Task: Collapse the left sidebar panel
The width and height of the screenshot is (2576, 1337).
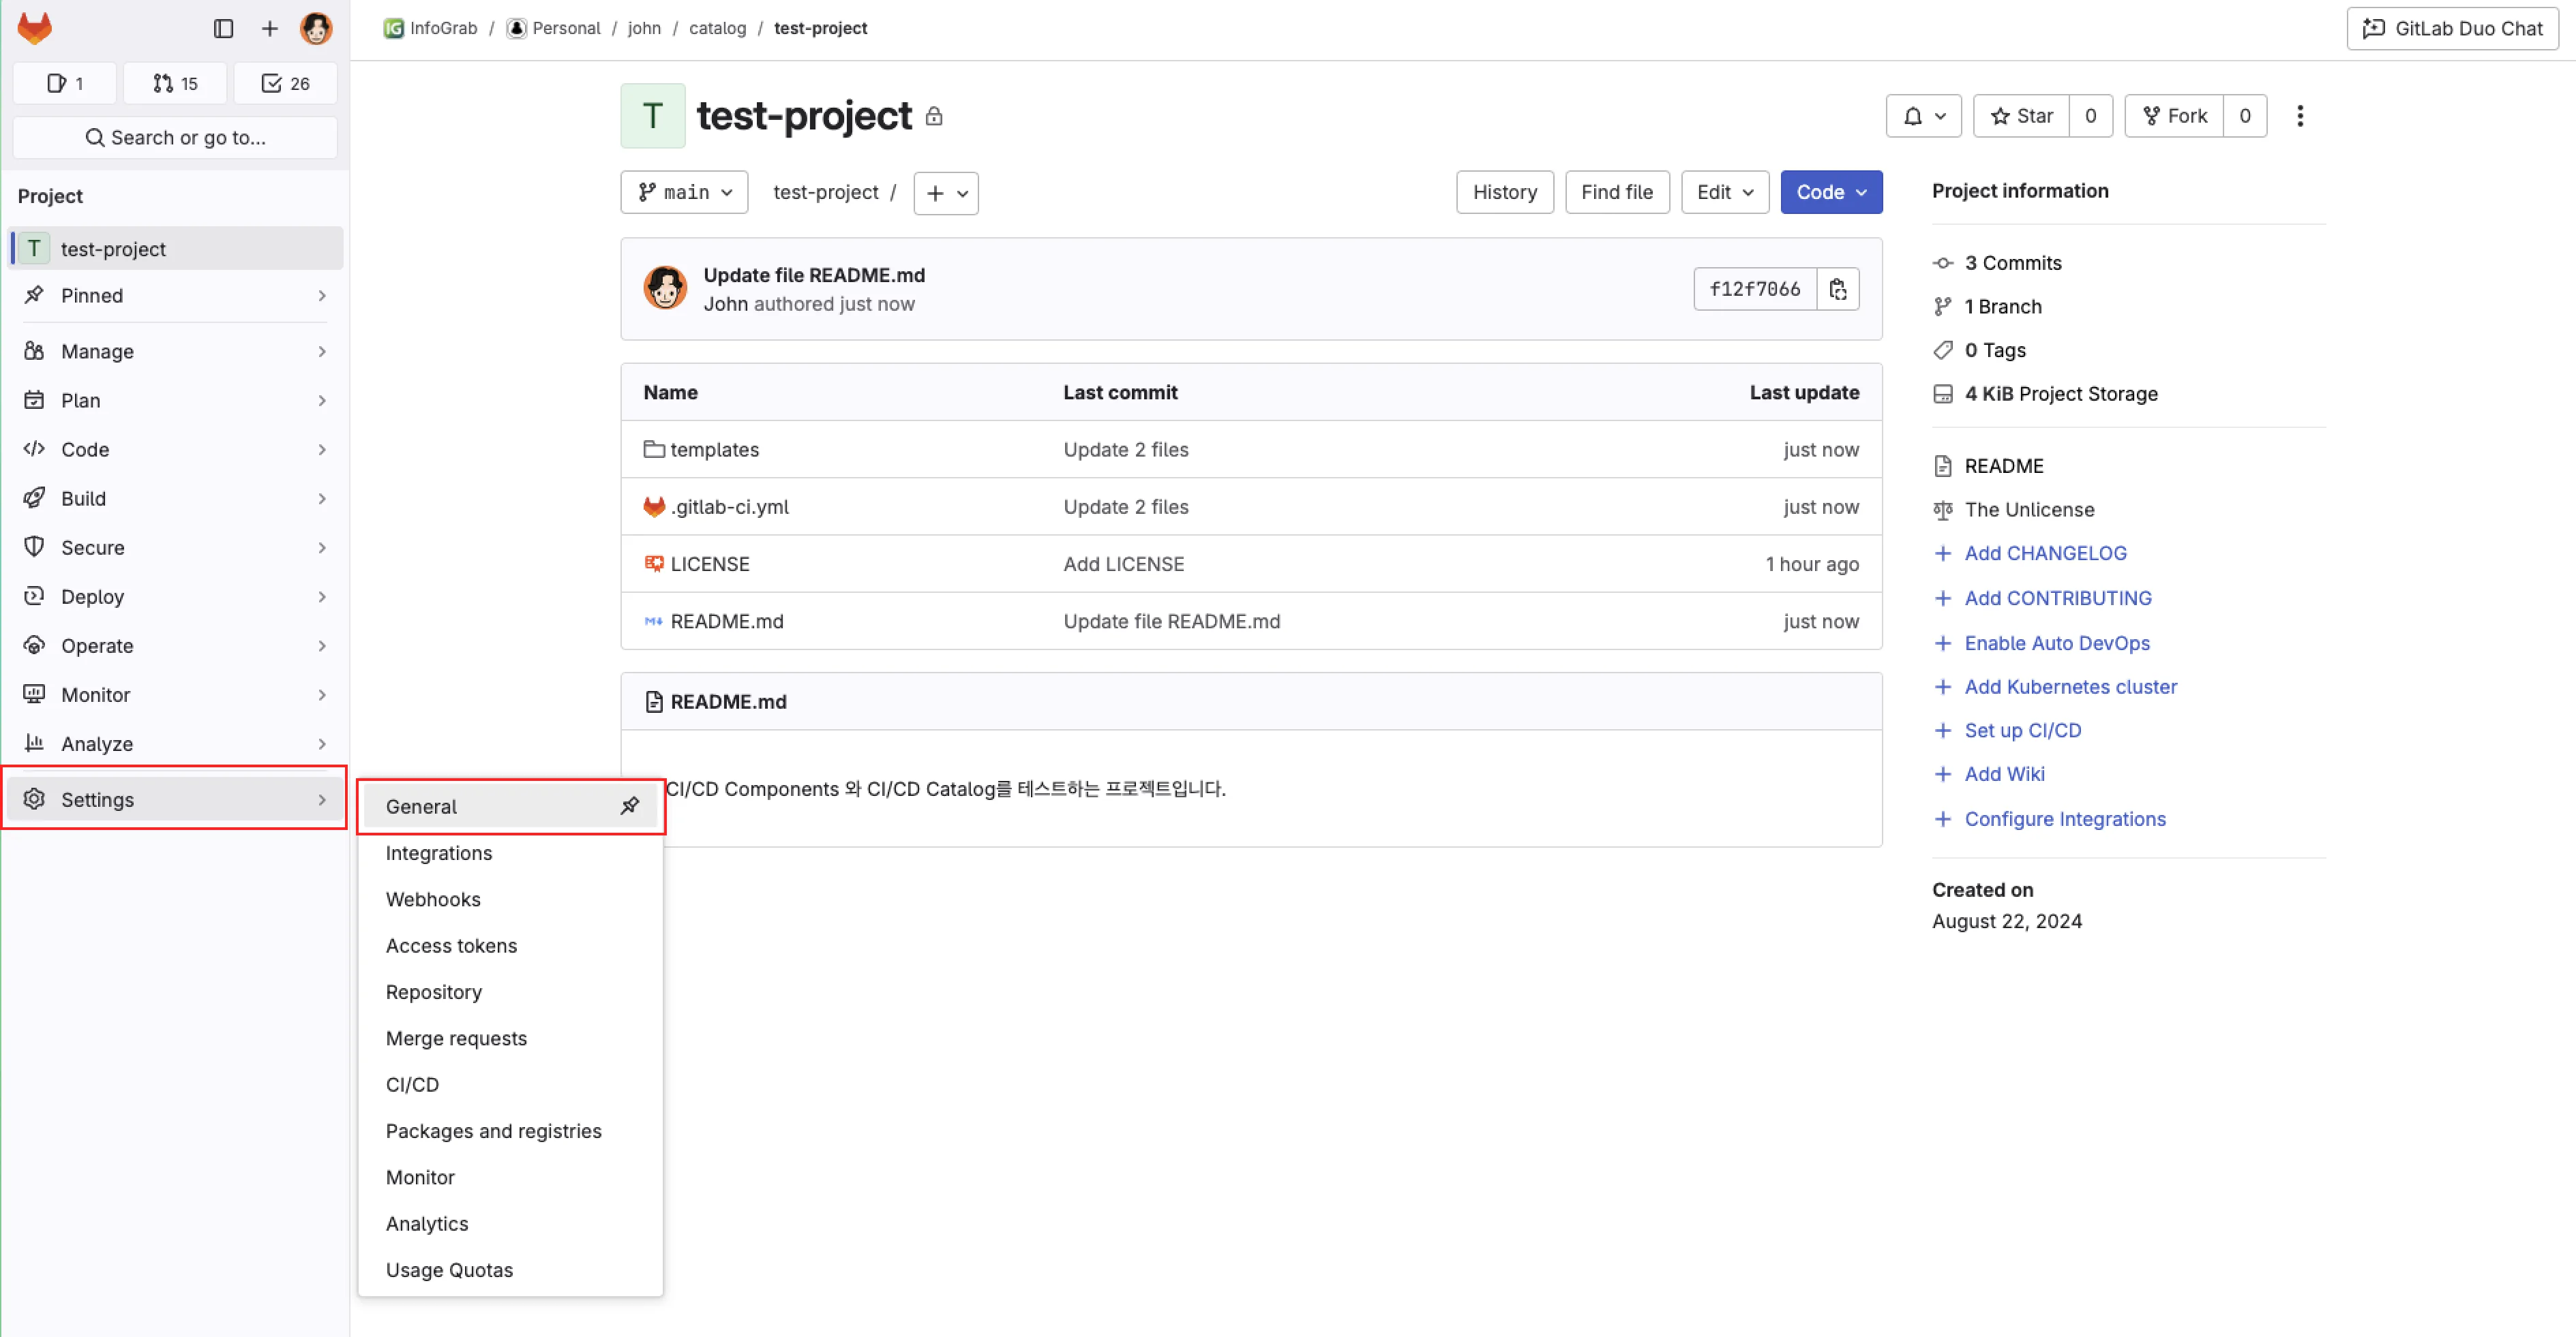Action: [x=222, y=28]
